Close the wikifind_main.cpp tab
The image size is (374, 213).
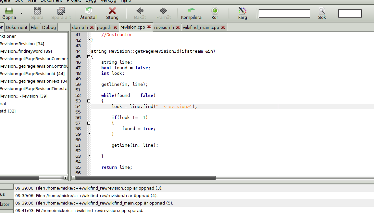pyautogui.click(x=223, y=27)
